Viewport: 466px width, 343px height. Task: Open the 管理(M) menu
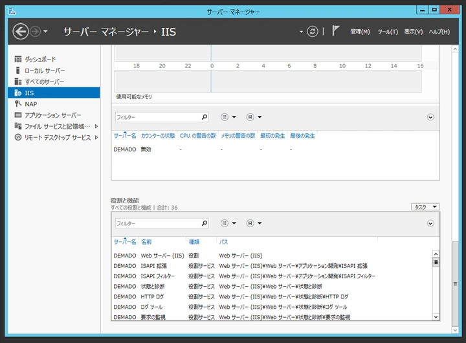click(361, 32)
